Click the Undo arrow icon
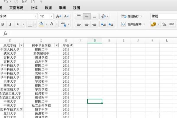 pyautogui.click(x=6, y=1)
